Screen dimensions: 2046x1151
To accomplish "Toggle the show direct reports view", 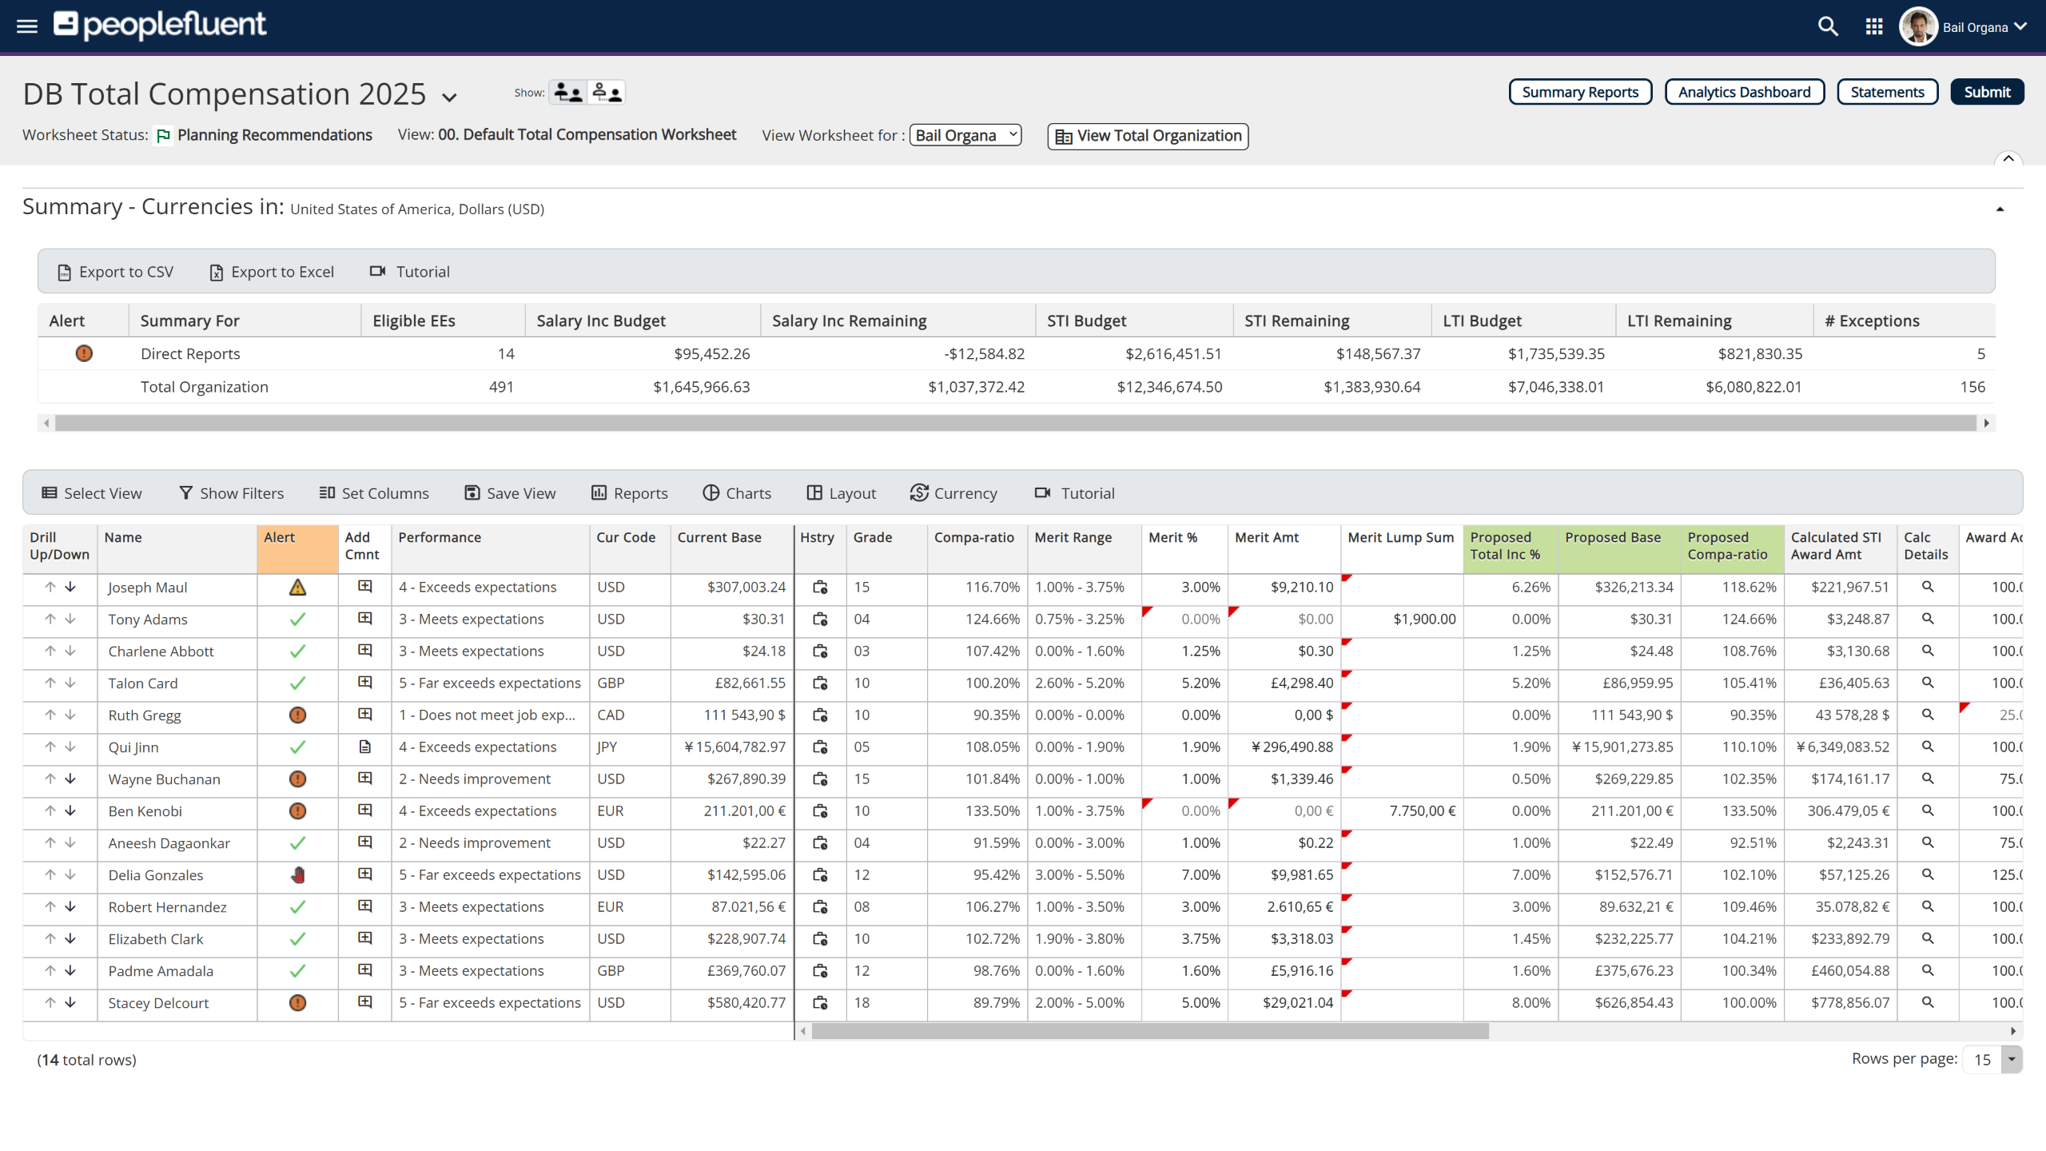I will 568,93.
